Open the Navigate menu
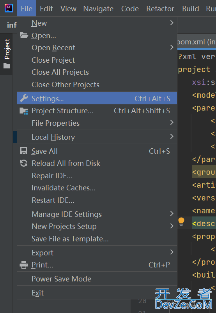Image resolution: width=216 pixels, height=313 pixels. point(98,9)
